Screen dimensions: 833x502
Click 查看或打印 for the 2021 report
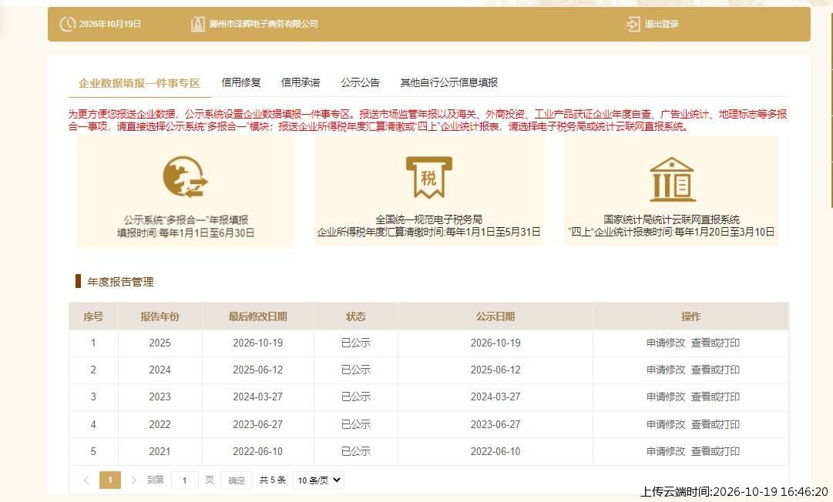(x=715, y=452)
